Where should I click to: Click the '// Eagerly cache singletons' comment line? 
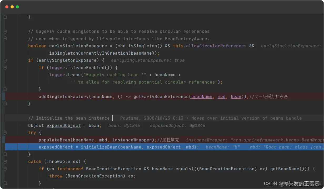pos(119,31)
